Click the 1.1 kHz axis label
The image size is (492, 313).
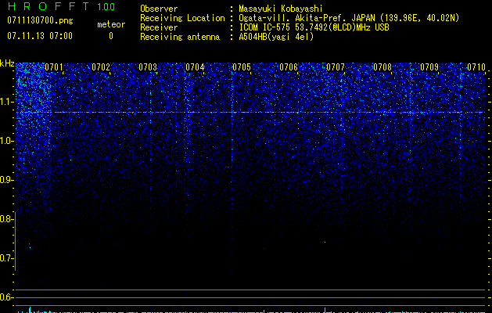6,102
